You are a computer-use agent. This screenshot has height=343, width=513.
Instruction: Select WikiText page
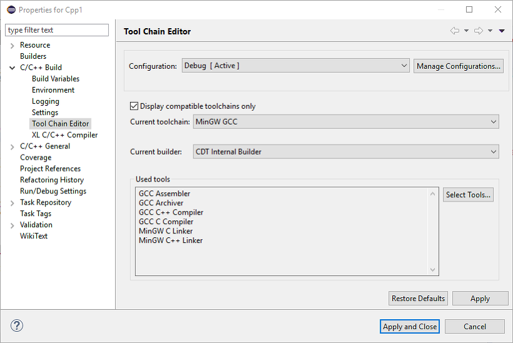pos(34,236)
